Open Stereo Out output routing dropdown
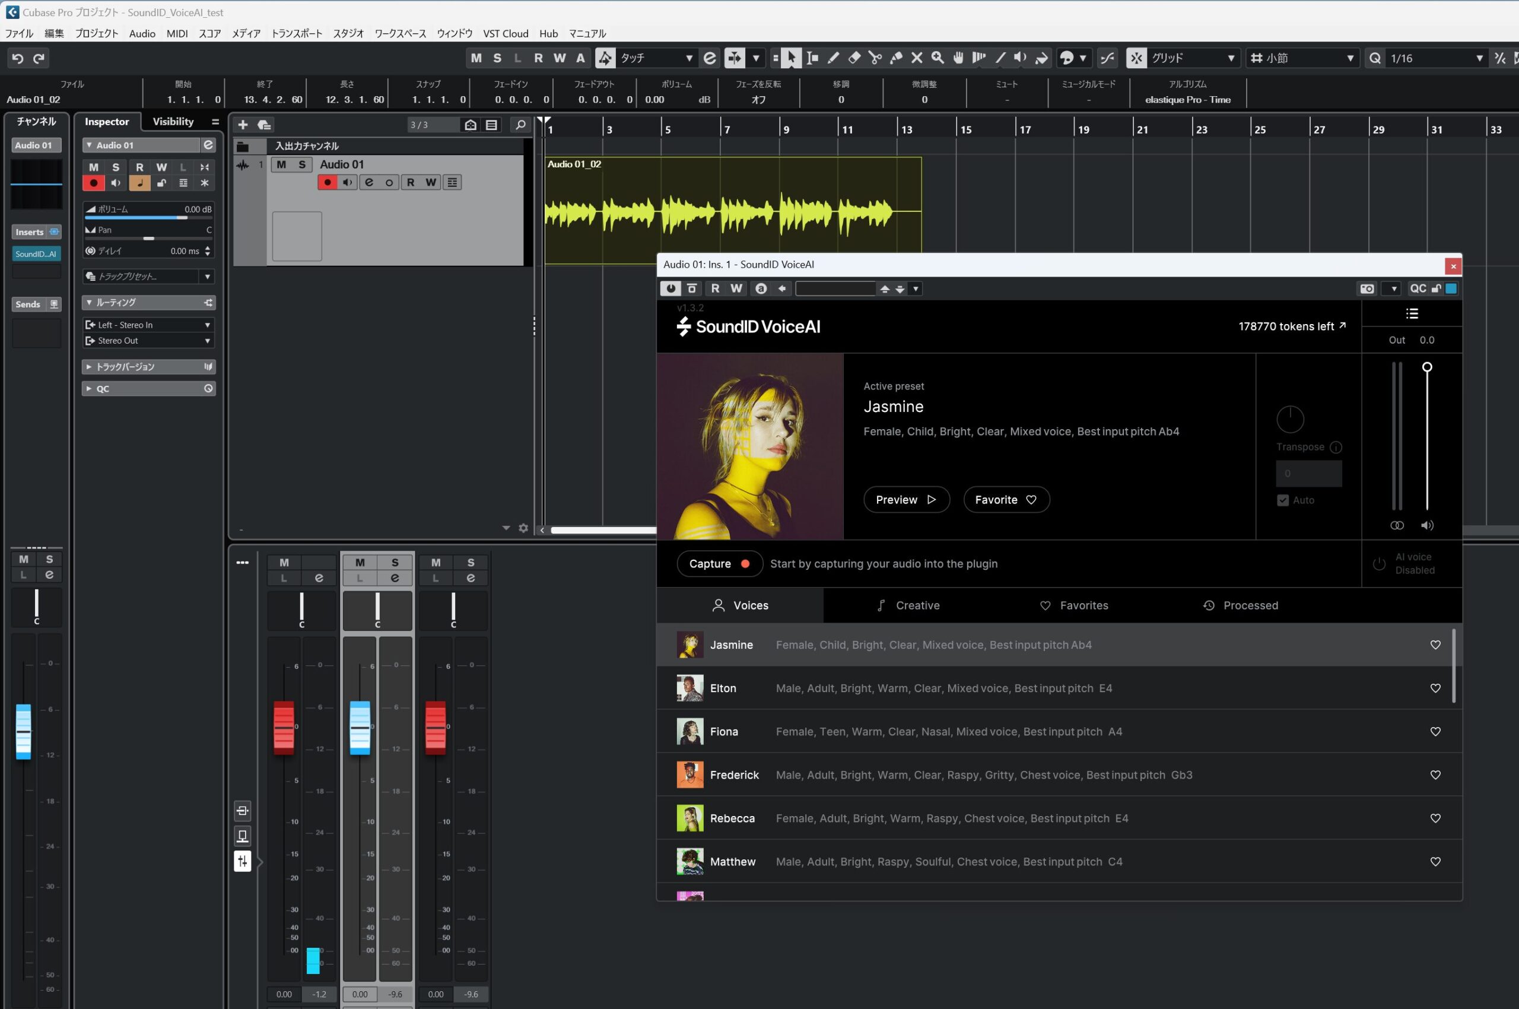The image size is (1519, 1009). (148, 341)
